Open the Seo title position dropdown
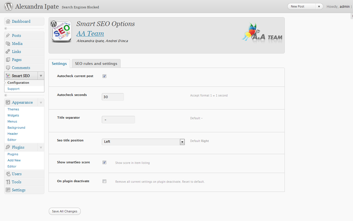The width and height of the screenshot is (353, 221). (143, 142)
